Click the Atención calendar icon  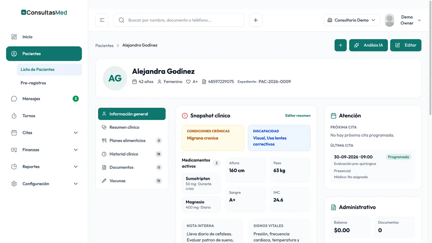333,116
